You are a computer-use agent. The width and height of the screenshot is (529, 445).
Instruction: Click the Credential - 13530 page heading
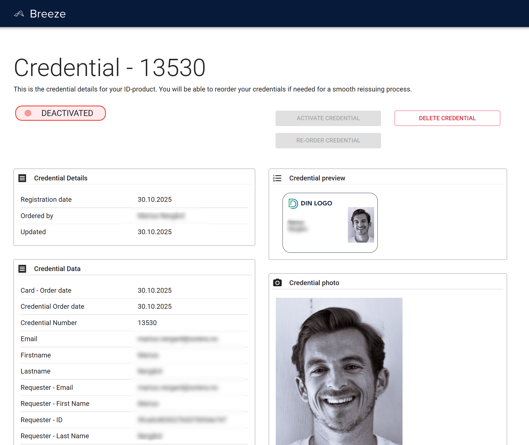pos(110,67)
